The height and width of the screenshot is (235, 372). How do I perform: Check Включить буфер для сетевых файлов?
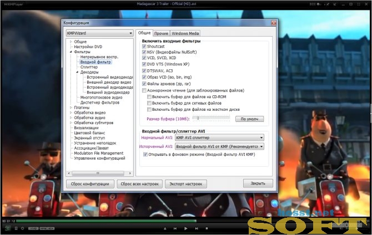point(149,103)
